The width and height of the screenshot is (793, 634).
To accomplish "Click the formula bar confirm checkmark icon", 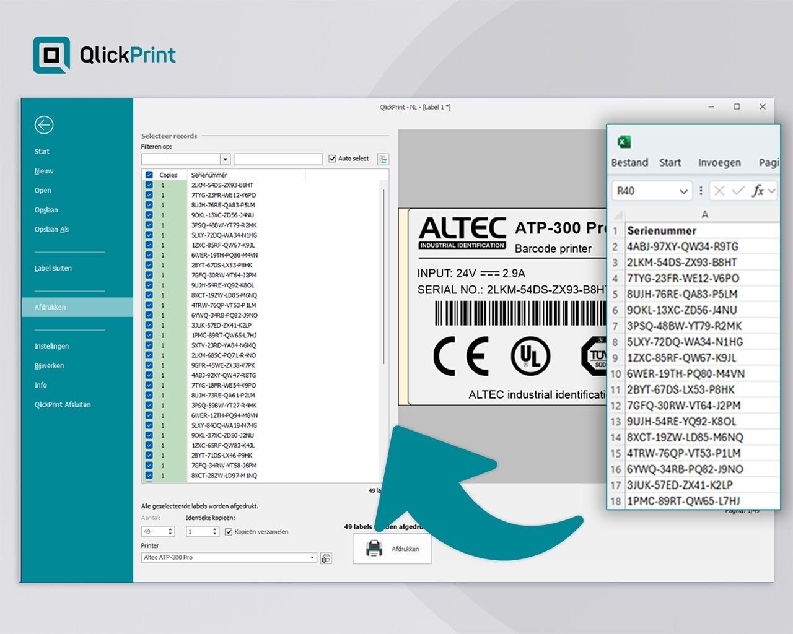I will pos(737,191).
